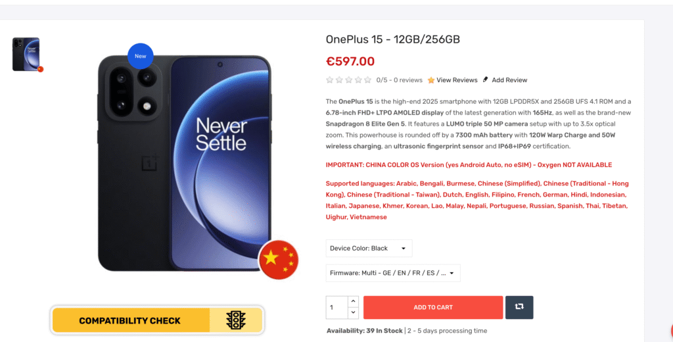Increase quantity with the up arrow
The width and height of the screenshot is (673, 342).
pos(353,302)
